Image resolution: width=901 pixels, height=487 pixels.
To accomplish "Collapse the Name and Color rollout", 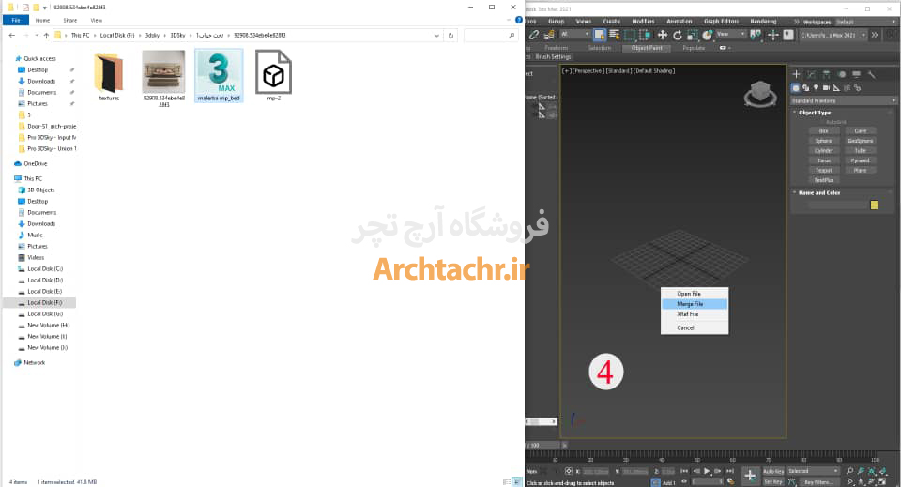I will tap(819, 193).
